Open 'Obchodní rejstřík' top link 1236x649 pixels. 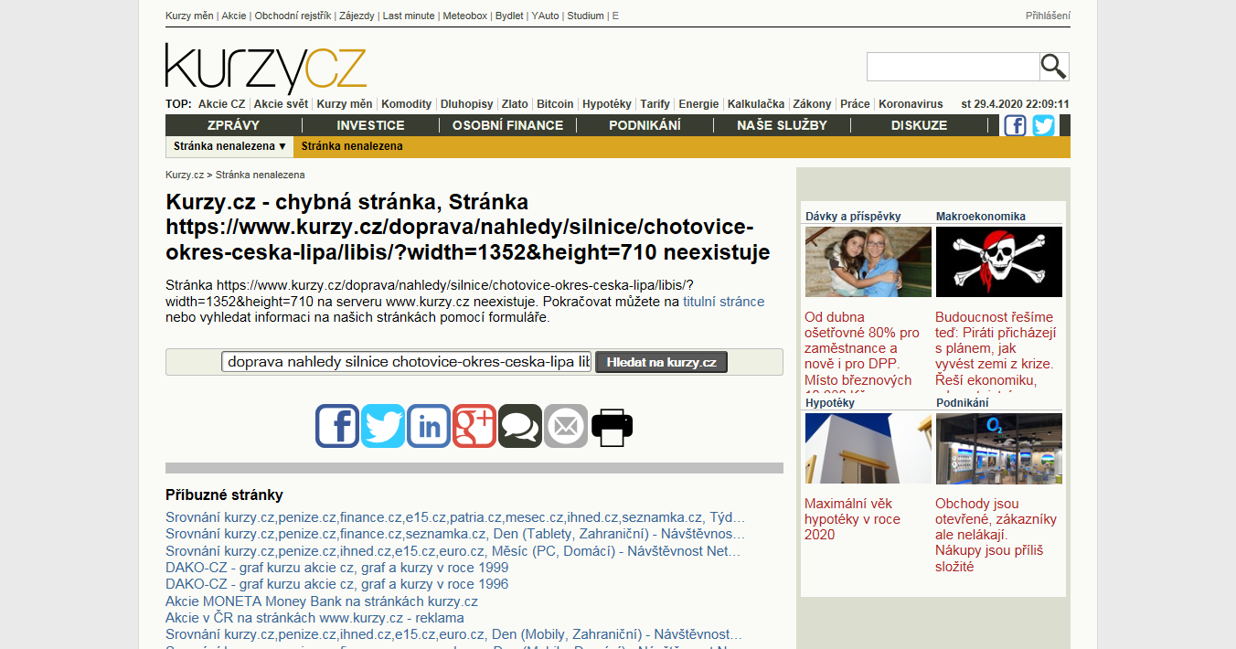293,16
